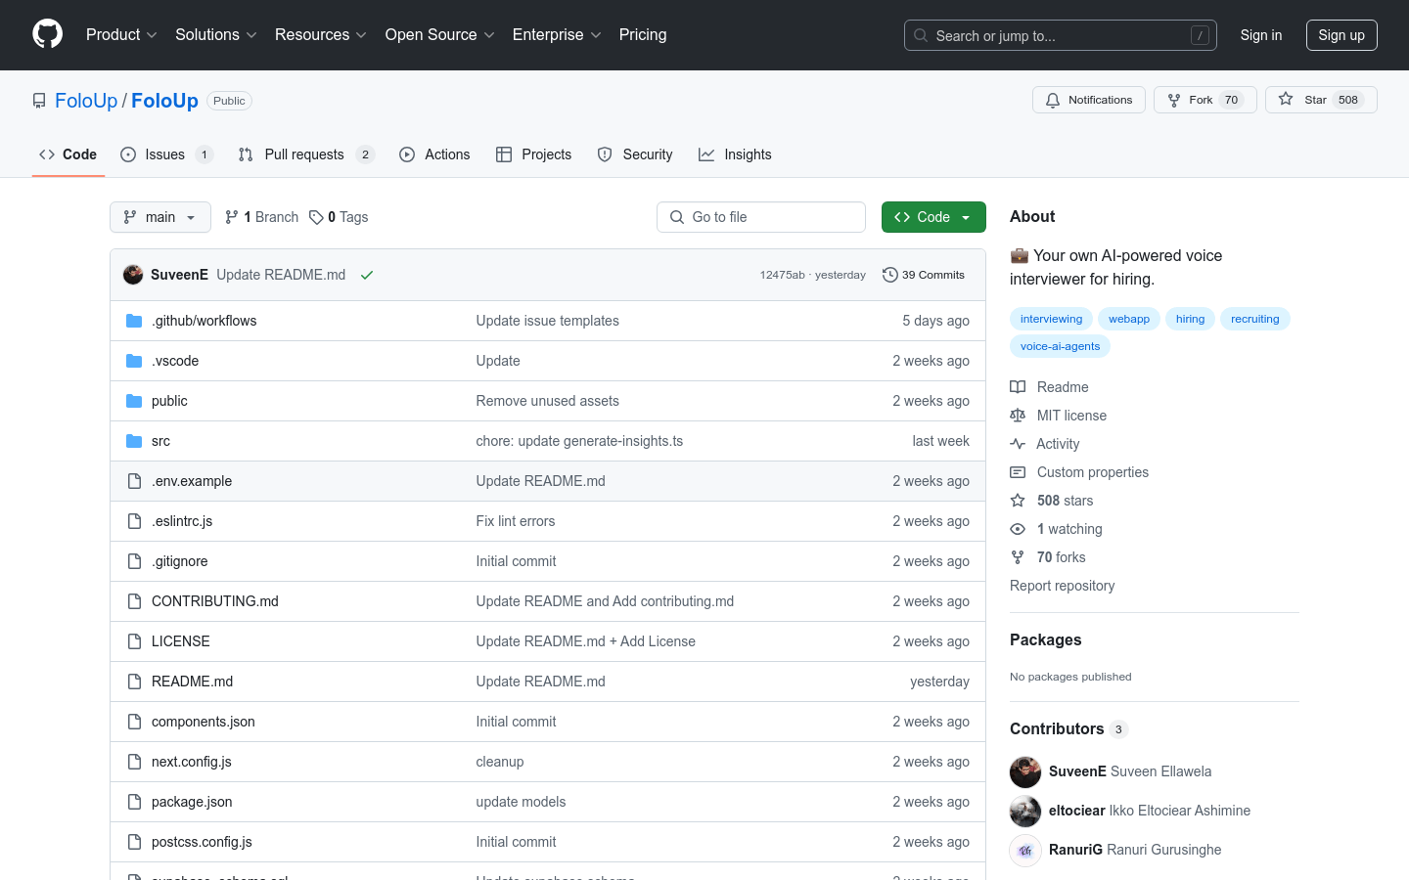1409x880 pixels.
Task: Open Custom properties link
Action: pos(1079,472)
